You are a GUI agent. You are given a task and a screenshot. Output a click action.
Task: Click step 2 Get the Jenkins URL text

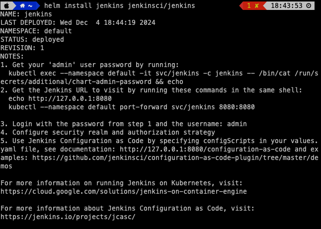point(151,90)
